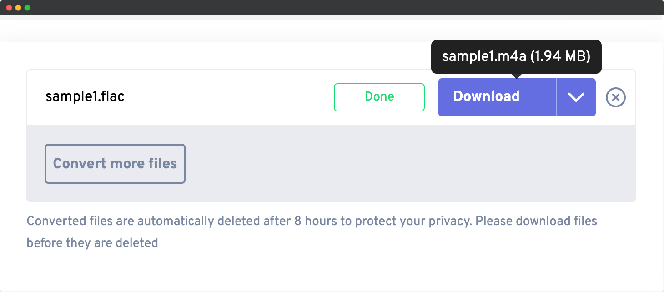Delete the converted file entry from list

616,97
